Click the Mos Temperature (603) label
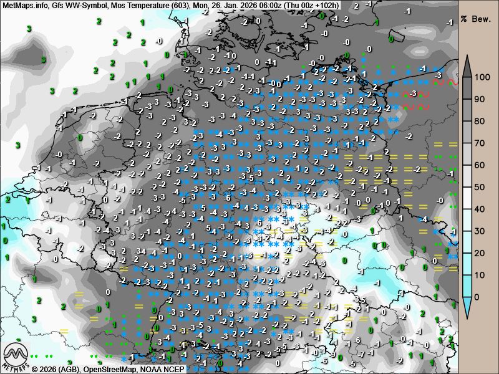 click(x=147, y=5)
